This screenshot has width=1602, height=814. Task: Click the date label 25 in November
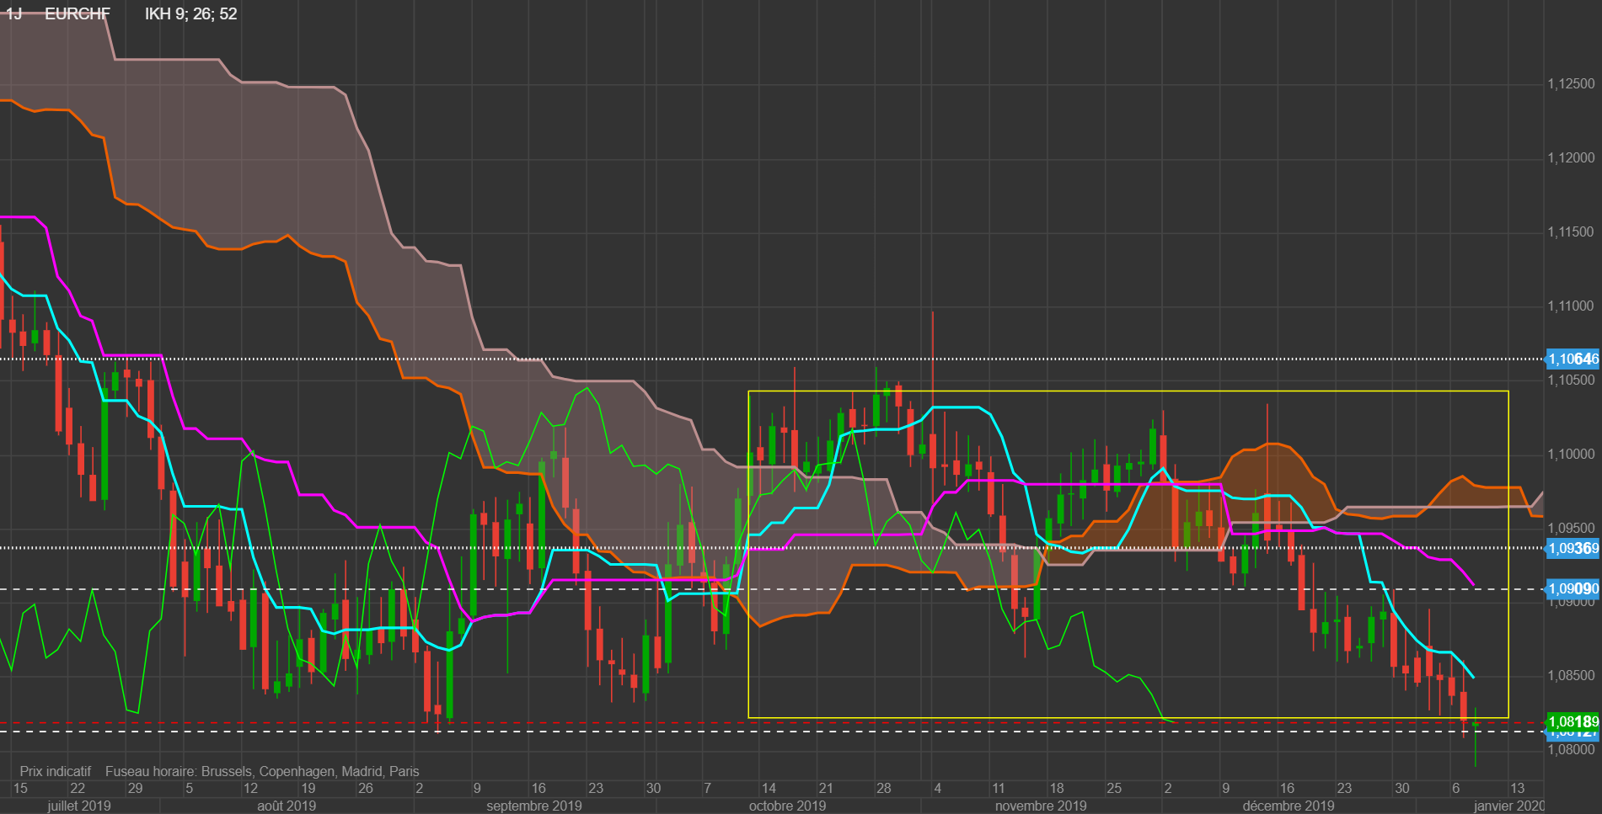click(x=1114, y=789)
